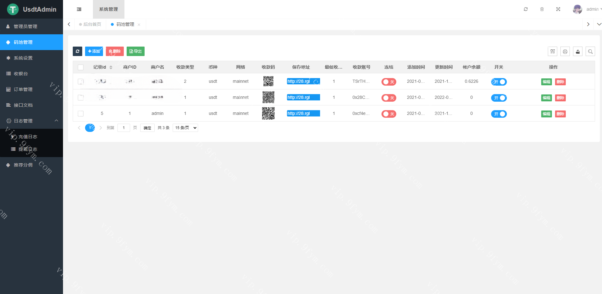This screenshot has height=294, width=602.
Task: Open the column filter icon
Action: pyautogui.click(x=553, y=51)
